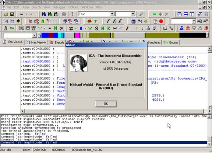Click the large S toolbar icon
The height and width of the screenshot is (153, 212).
pyautogui.click(x=96, y=28)
